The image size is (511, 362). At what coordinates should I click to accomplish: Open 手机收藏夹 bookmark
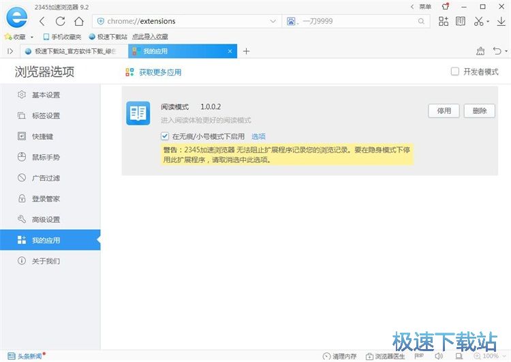[62, 37]
